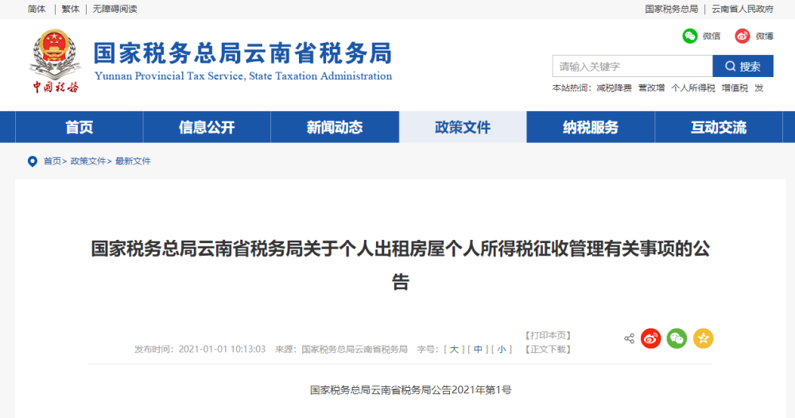The width and height of the screenshot is (795, 418).
Task: Click the 搜索 search button
Action: (743, 67)
